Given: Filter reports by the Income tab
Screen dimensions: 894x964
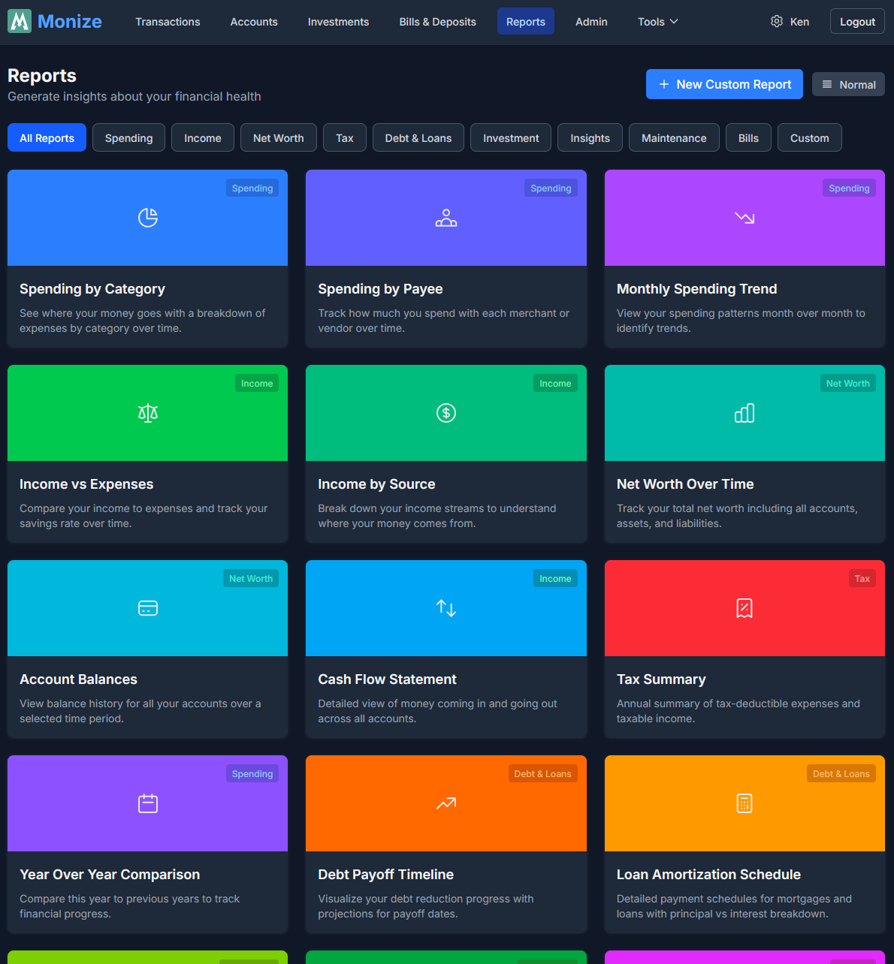Looking at the screenshot, I should pos(203,137).
